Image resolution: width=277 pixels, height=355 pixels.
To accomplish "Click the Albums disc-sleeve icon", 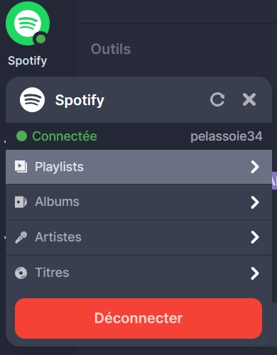I will (x=21, y=202).
